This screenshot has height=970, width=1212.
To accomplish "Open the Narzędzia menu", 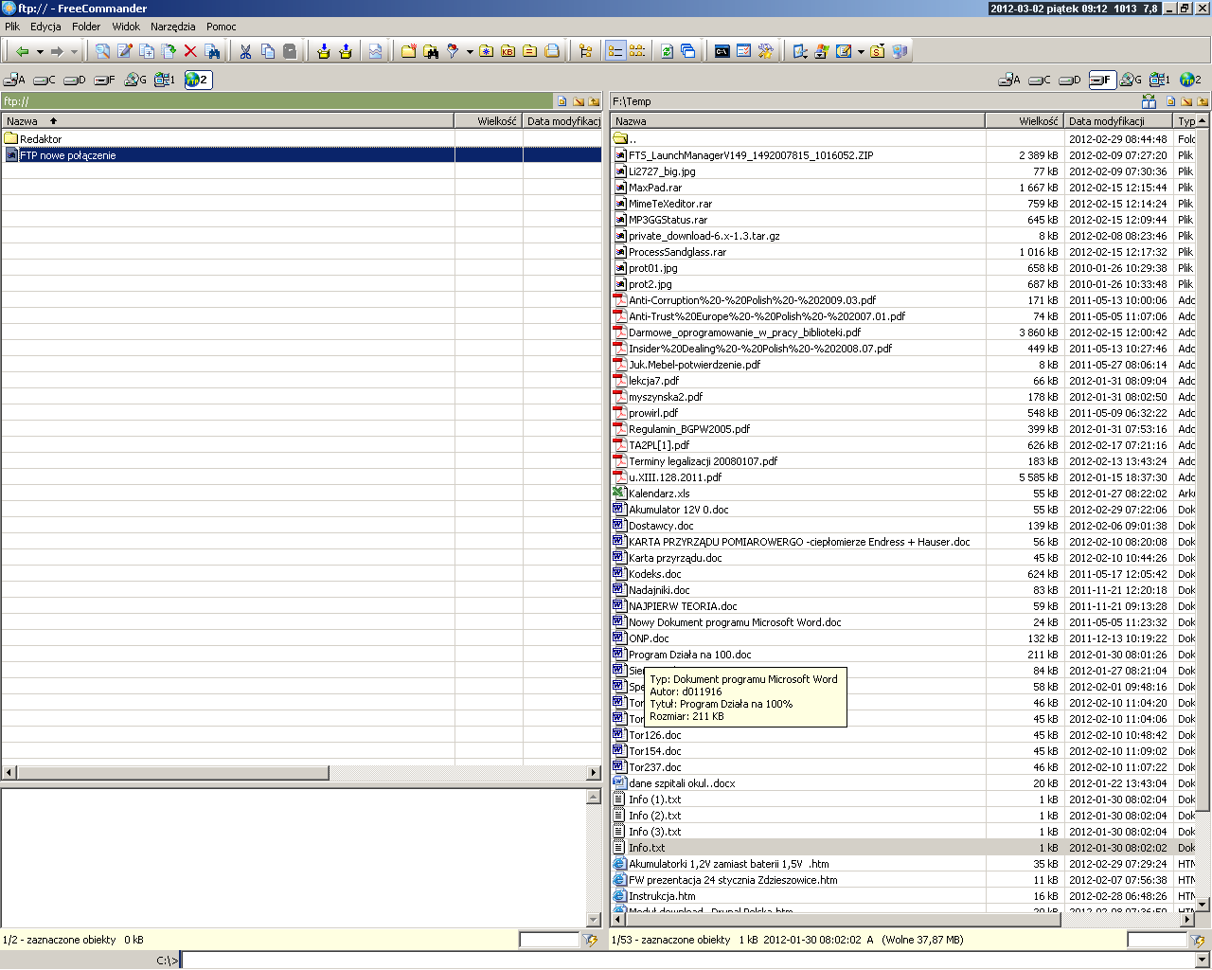I will [x=172, y=27].
